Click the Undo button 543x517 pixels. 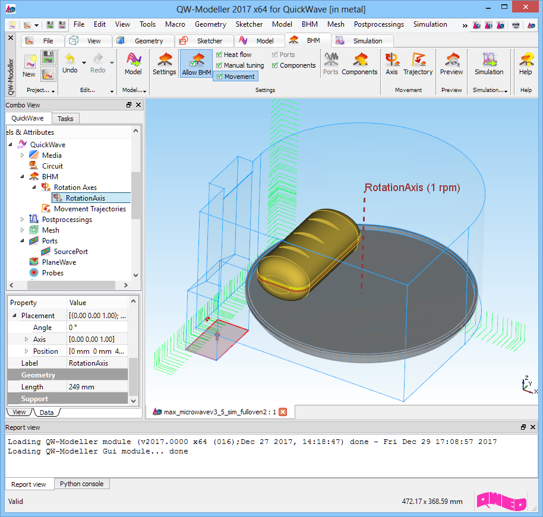70,64
